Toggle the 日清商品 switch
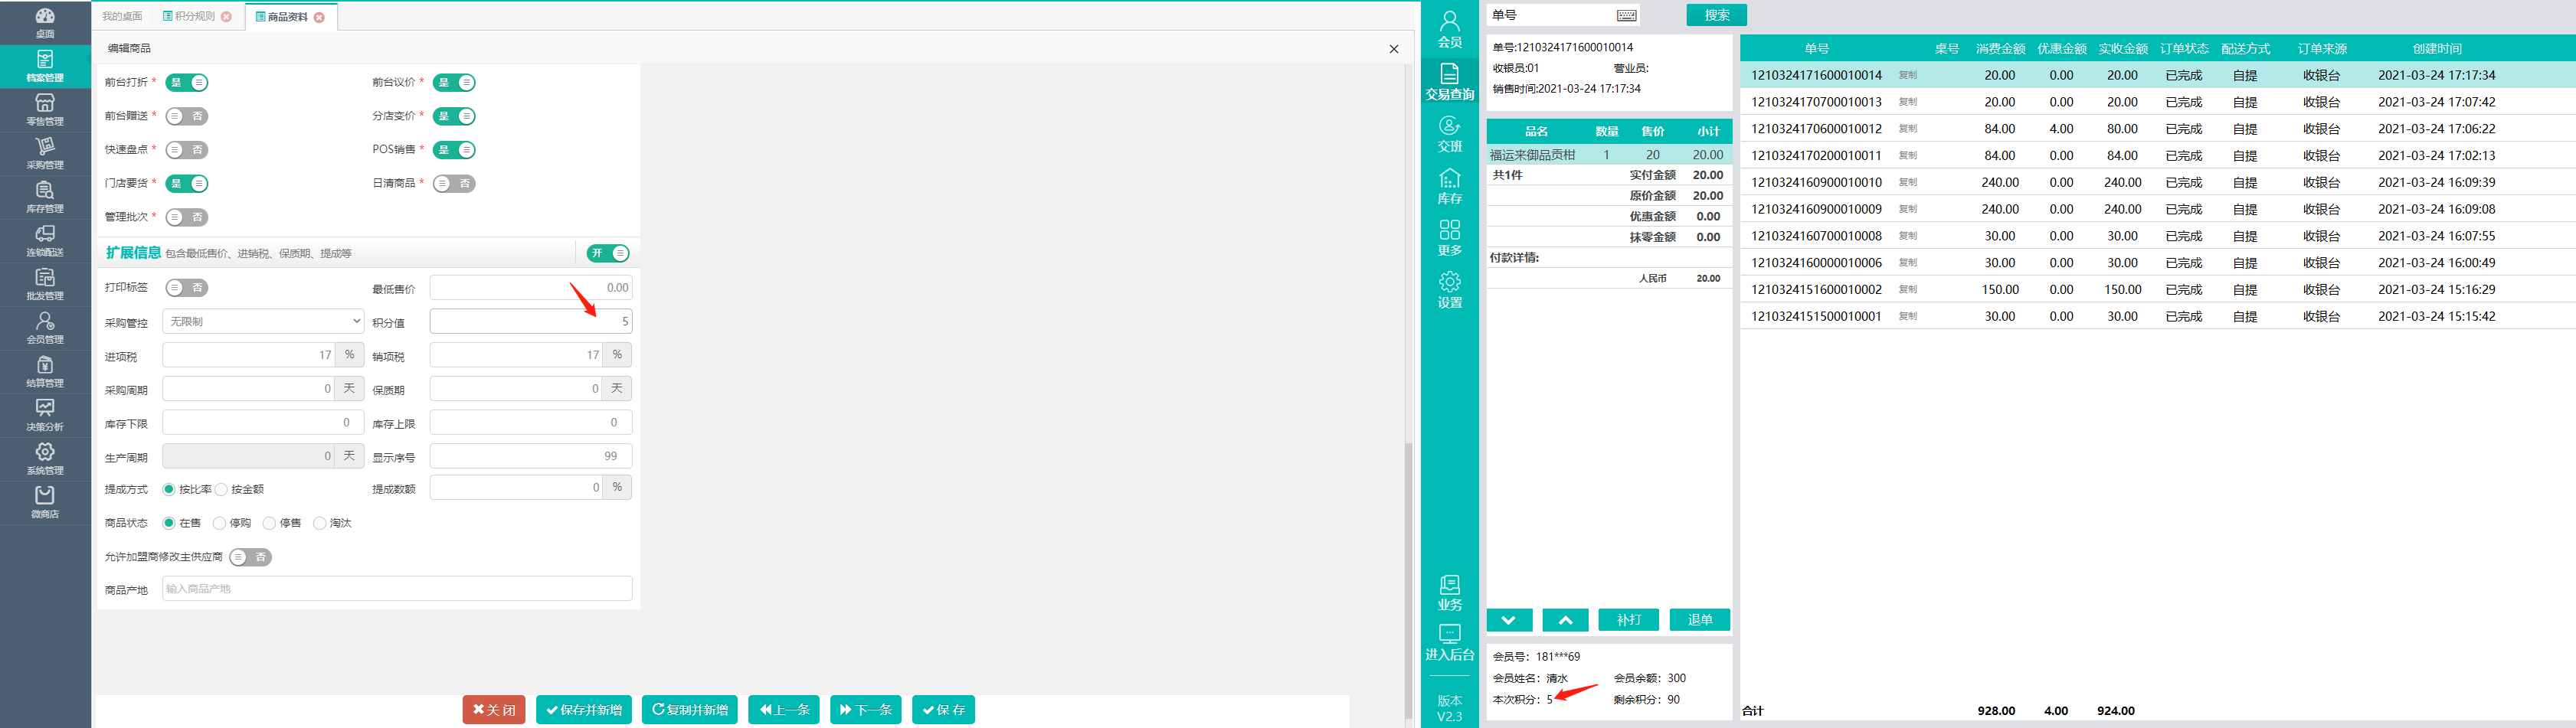 pyautogui.click(x=454, y=183)
